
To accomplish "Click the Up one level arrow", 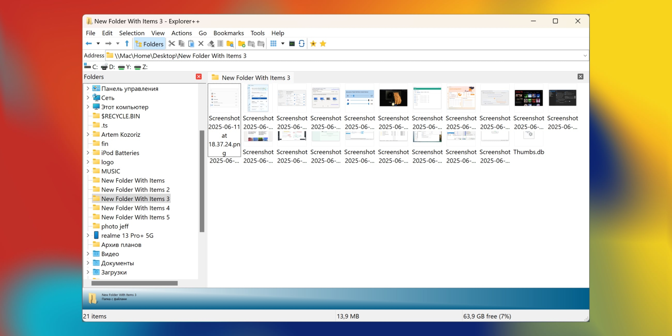I will pos(127,44).
